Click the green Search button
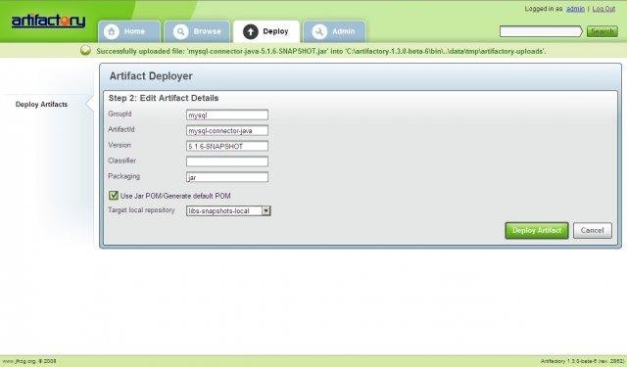 [602, 31]
